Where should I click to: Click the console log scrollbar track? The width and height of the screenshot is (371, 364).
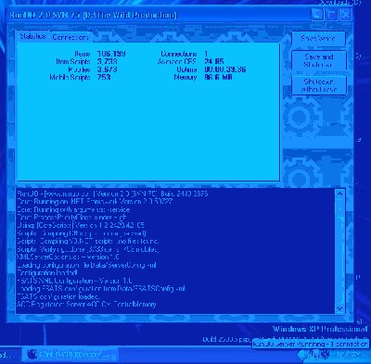339,252
